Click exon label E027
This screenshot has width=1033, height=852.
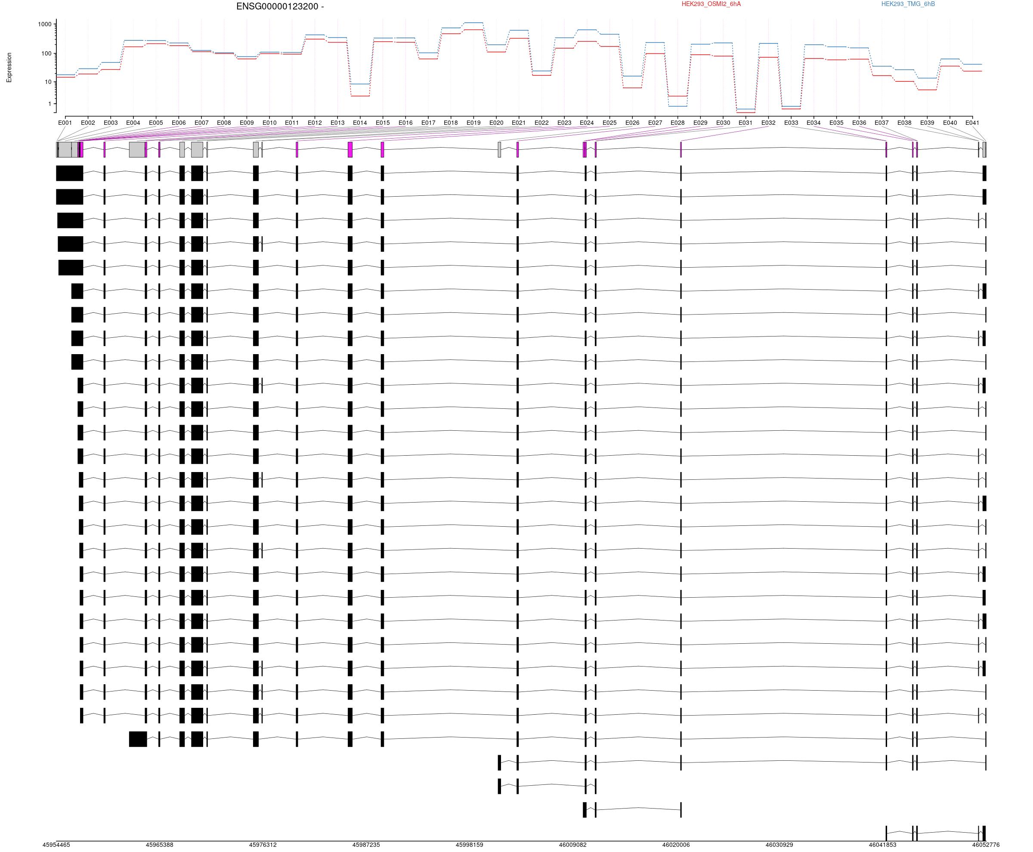pos(655,123)
